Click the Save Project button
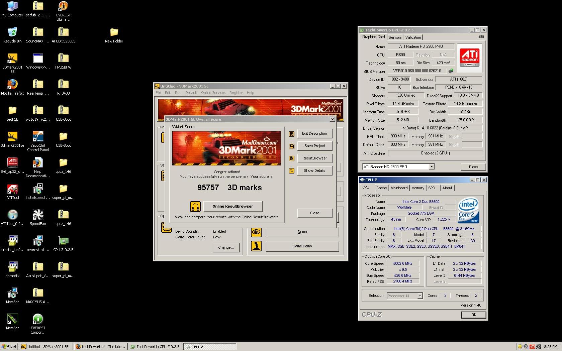 coord(314,146)
